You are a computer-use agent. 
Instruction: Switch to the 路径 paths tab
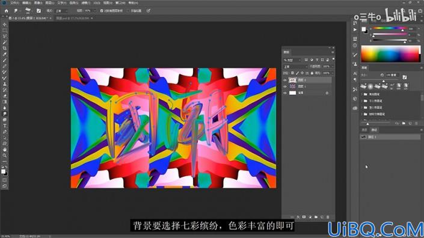374,130
